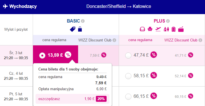This screenshot has width=205, height=106.
Task: Click the Śr, 3 lut flight date row
Action: 16,56
